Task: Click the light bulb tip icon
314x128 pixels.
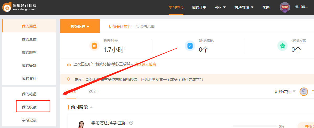Action: (68, 79)
